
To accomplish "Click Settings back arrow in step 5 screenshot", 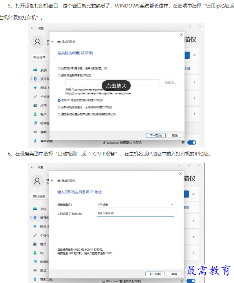I will coord(33,28).
